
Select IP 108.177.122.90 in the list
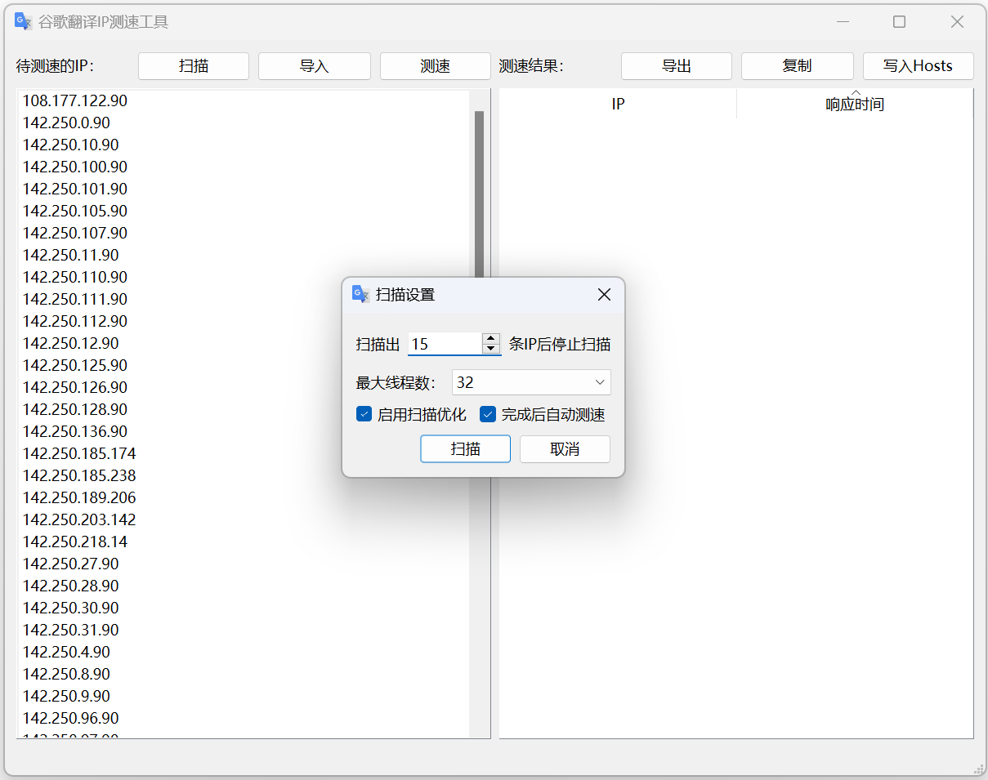[x=75, y=100]
